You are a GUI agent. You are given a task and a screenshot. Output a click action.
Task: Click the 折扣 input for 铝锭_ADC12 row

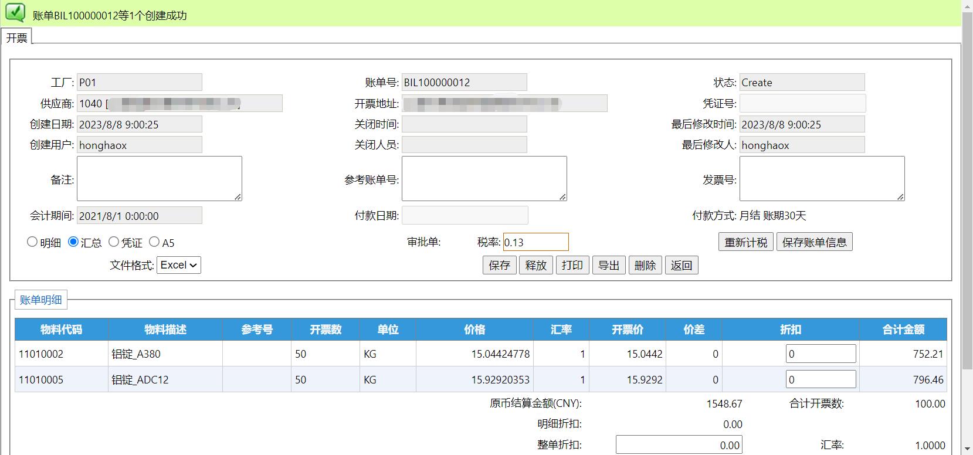tap(821, 379)
